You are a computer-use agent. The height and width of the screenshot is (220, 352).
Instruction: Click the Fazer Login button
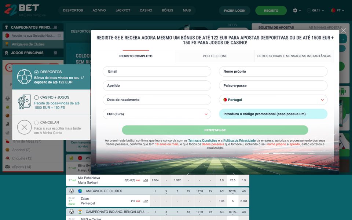(x=235, y=11)
